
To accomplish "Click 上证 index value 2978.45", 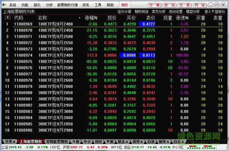I will [15, 147].
